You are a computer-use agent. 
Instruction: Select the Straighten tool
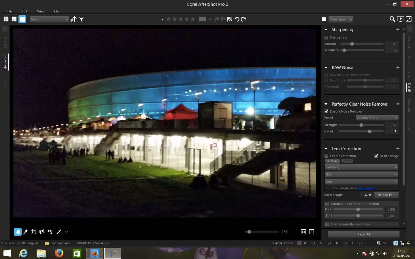41,232
